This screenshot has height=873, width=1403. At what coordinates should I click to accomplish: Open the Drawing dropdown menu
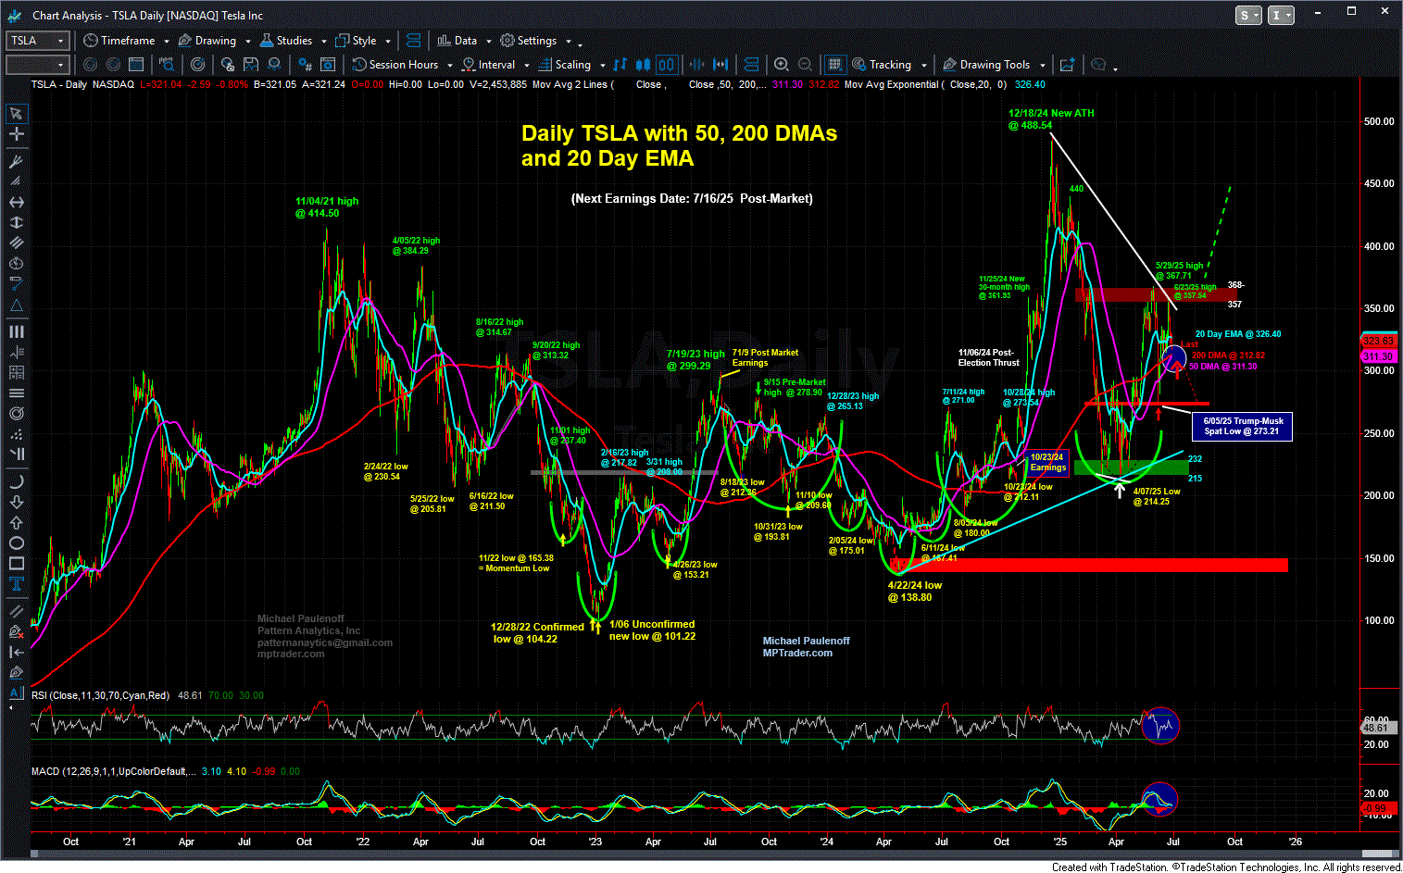[x=214, y=41]
